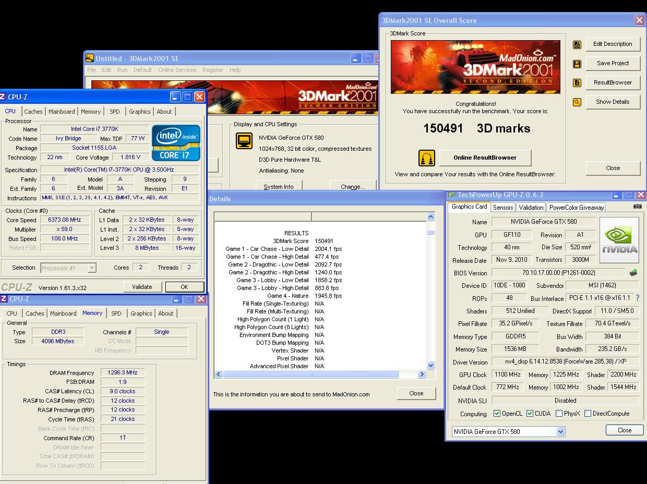Screen dimensions: 647x484
Task: Toggle the PhysX checkbox in GPU-Z
Action: coord(559,414)
